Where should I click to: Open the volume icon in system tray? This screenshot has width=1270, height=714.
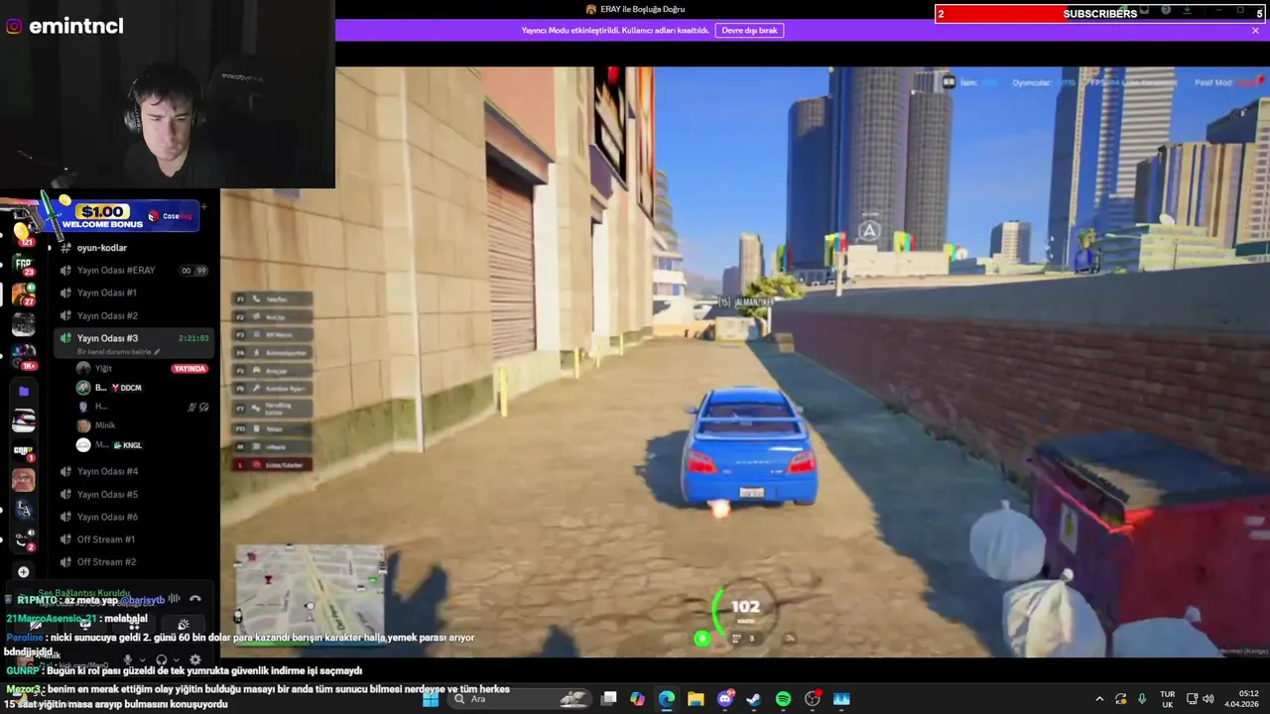(x=1208, y=699)
